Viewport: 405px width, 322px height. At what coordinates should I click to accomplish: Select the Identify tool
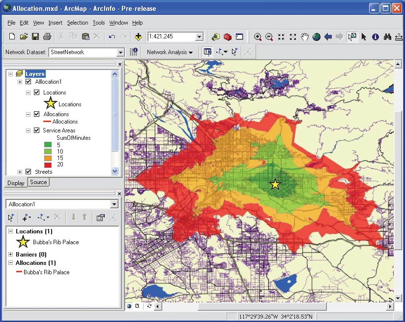pyautogui.click(x=376, y=36)
